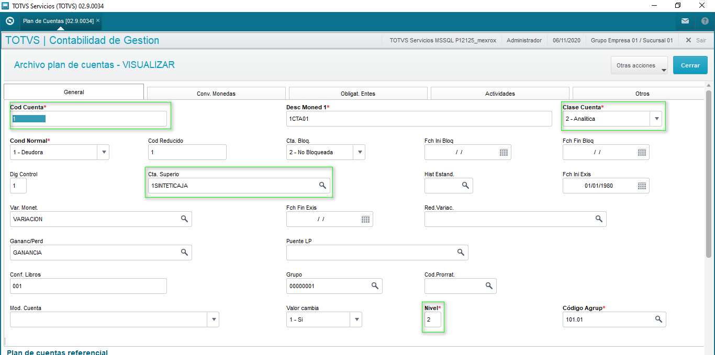This screenshot has height=355, width=715.
Task: Open the mail envelope notifications icon
Action: 685,21
